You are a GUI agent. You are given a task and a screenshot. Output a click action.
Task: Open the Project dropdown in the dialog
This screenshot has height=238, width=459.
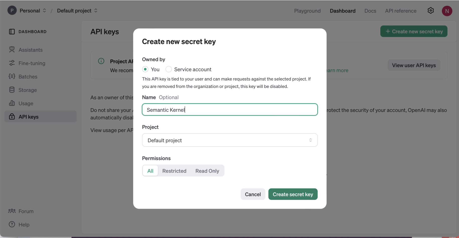pos(230,140)
